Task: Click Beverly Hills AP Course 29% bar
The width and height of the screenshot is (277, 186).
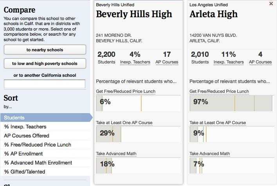Action: (x=138, y=134)
